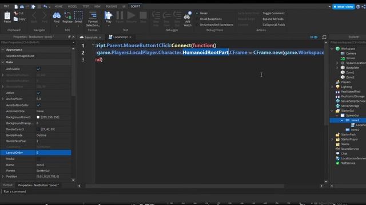The width and height of the screenshot is (366, 205).
Task: Select ReplicatedStorage in Explorer
Action: 352,96
